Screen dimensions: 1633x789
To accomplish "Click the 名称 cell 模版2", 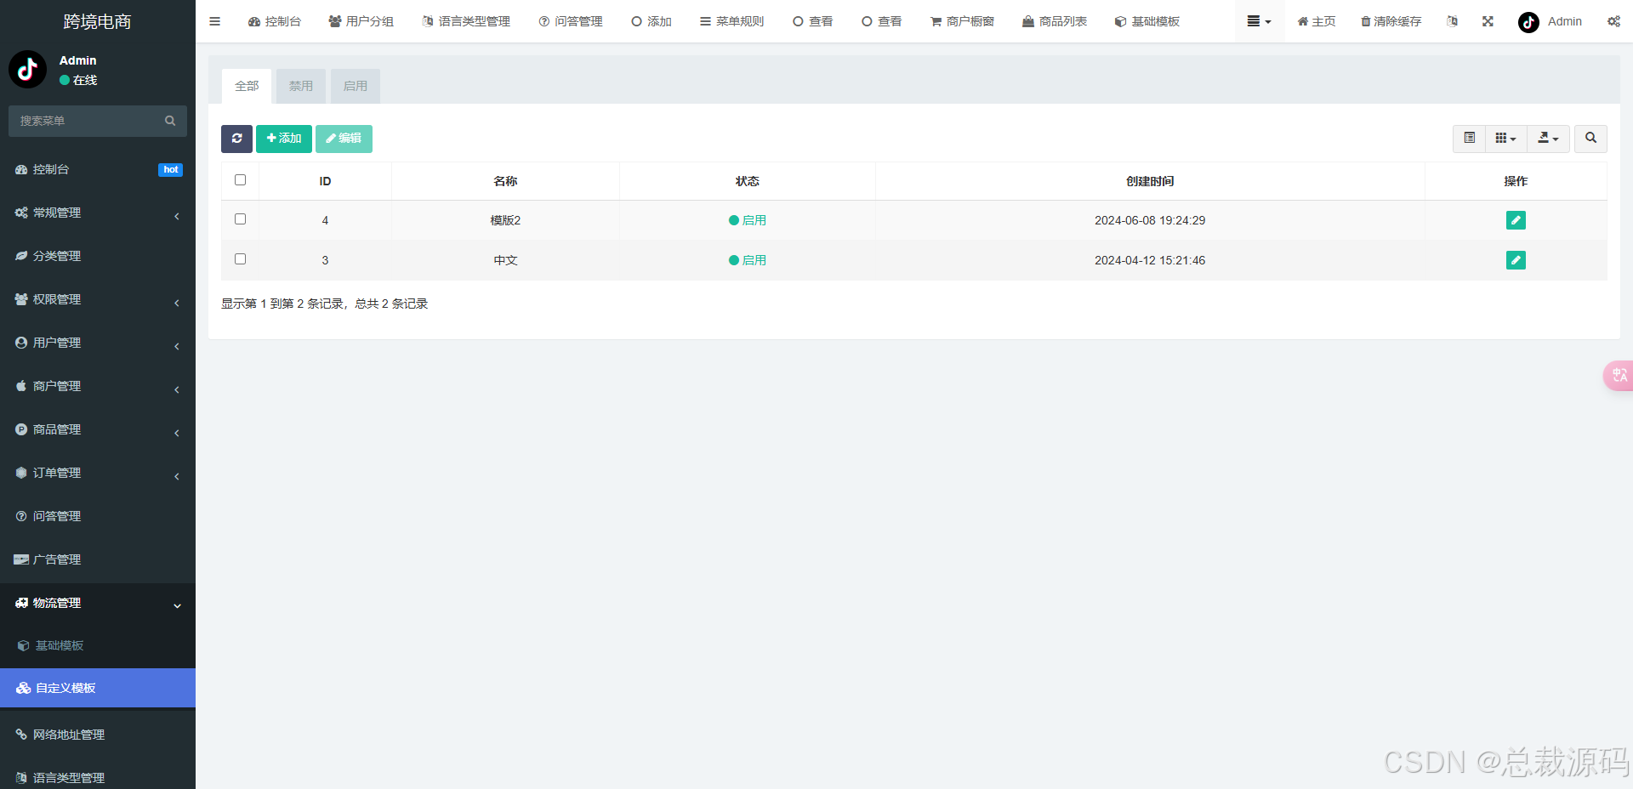I will click(505, 220).
